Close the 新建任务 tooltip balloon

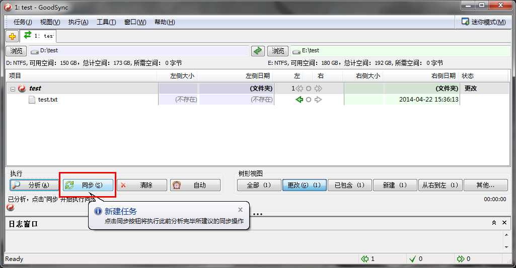tap(240, 210)
